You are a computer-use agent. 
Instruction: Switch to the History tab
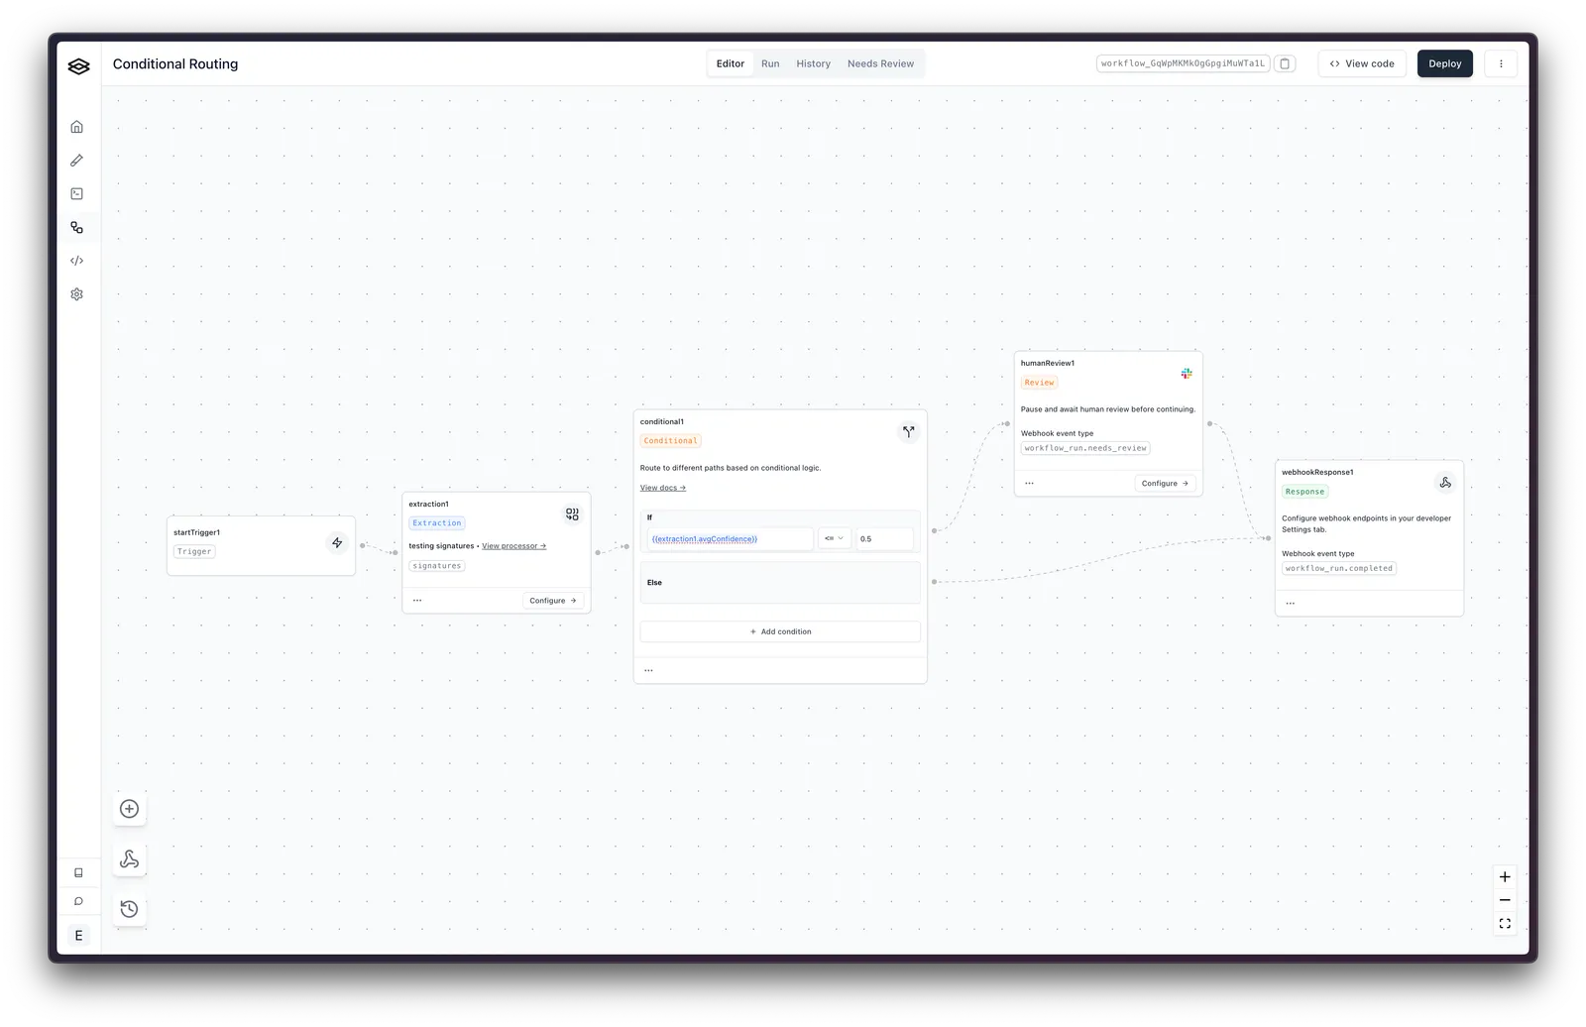(814, 63)
